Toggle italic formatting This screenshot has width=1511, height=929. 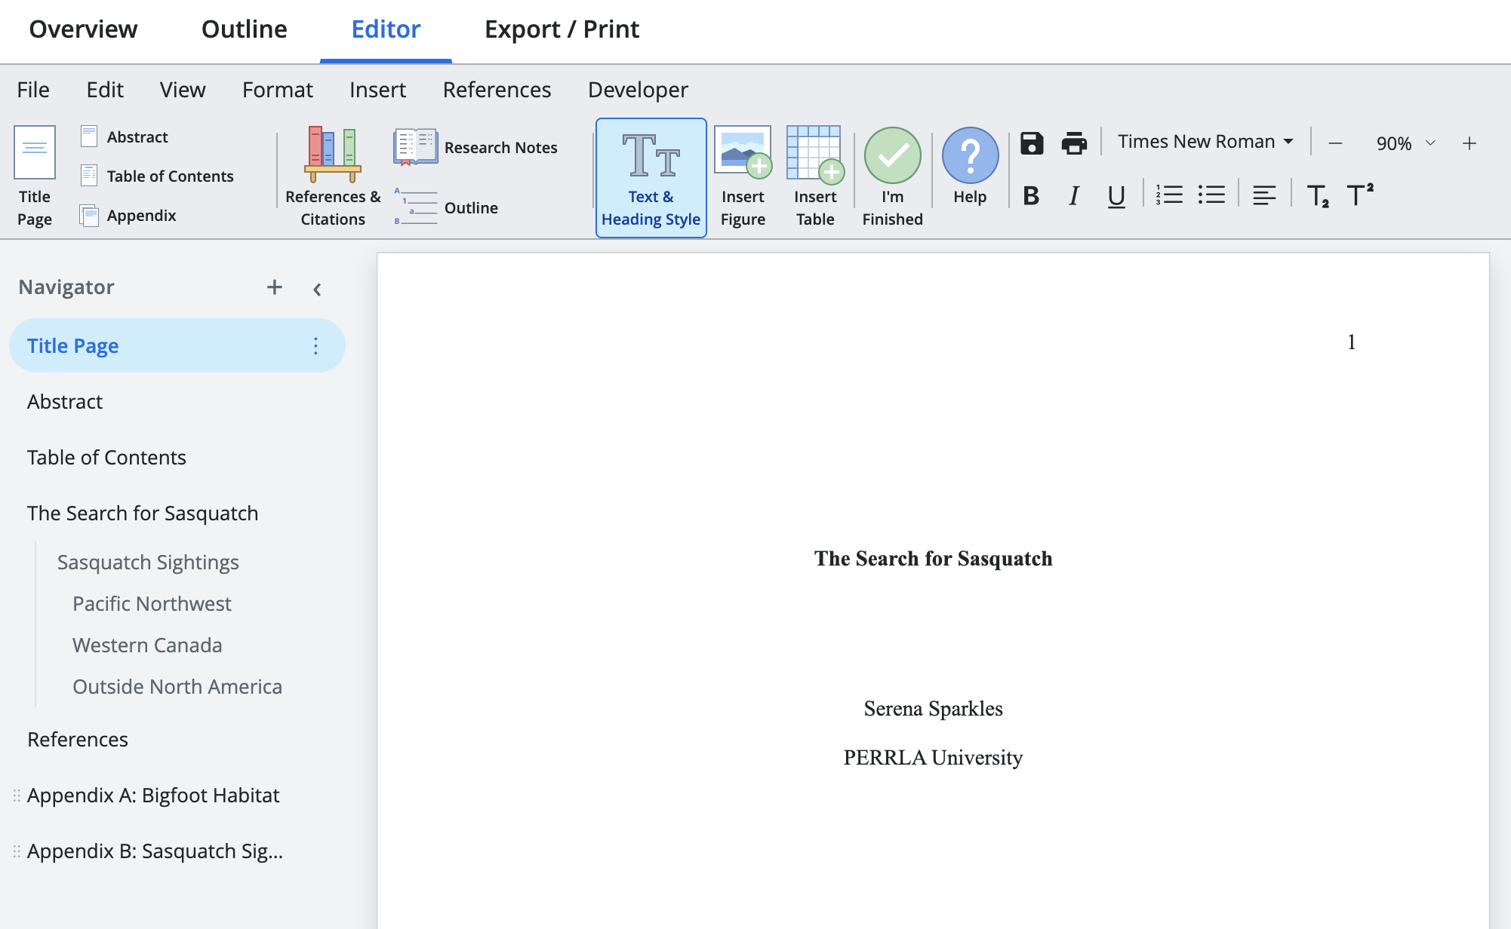(x=1073, y=196)
